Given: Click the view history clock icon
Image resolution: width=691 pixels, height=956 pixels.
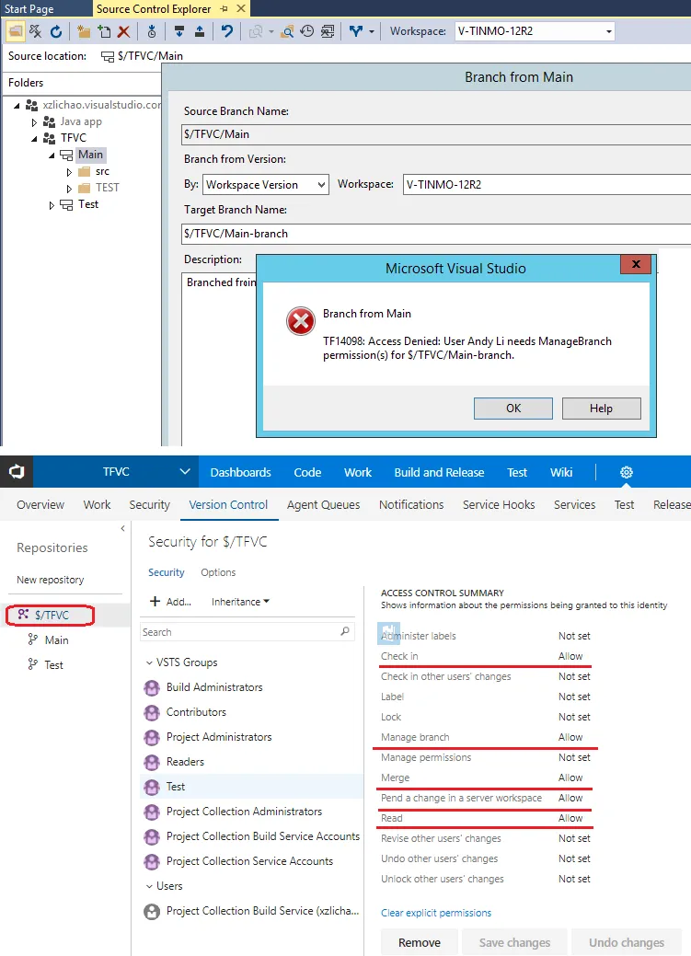Looking at the screenshot, I should [307, 31].
